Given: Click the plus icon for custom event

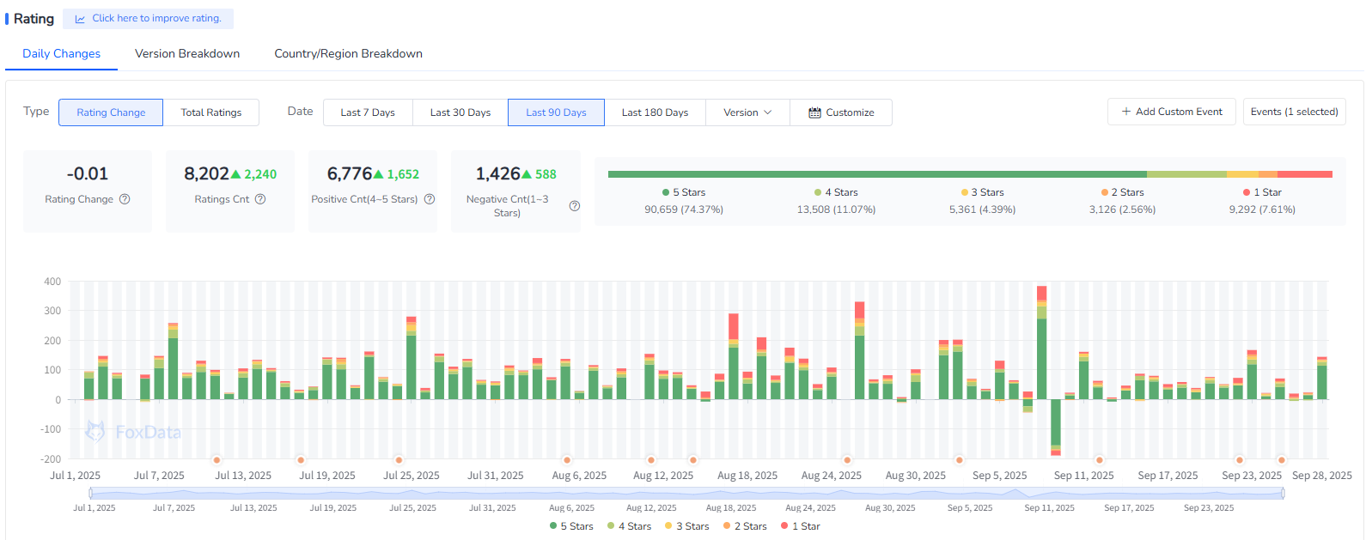Looking at the screenshot, I should pyautogui.click(x=1125, y=112).
